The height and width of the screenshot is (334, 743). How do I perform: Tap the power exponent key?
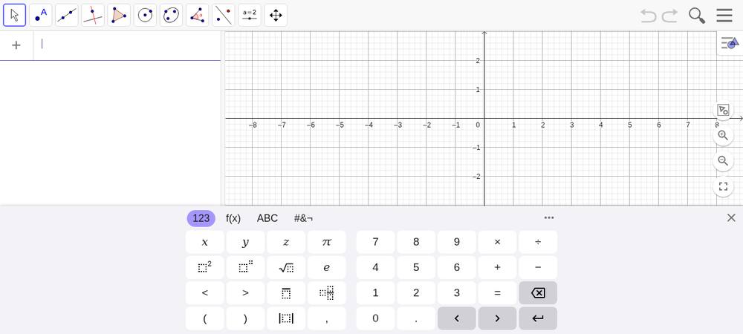tap(245, 268)
